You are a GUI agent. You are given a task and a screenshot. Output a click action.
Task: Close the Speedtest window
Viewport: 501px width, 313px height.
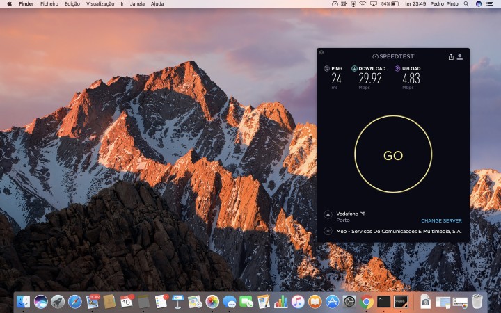321,52
